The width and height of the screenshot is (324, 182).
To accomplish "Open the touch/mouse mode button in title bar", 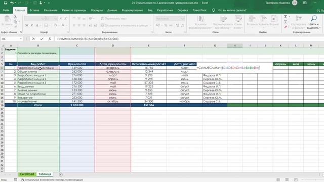I will [40, 3].
